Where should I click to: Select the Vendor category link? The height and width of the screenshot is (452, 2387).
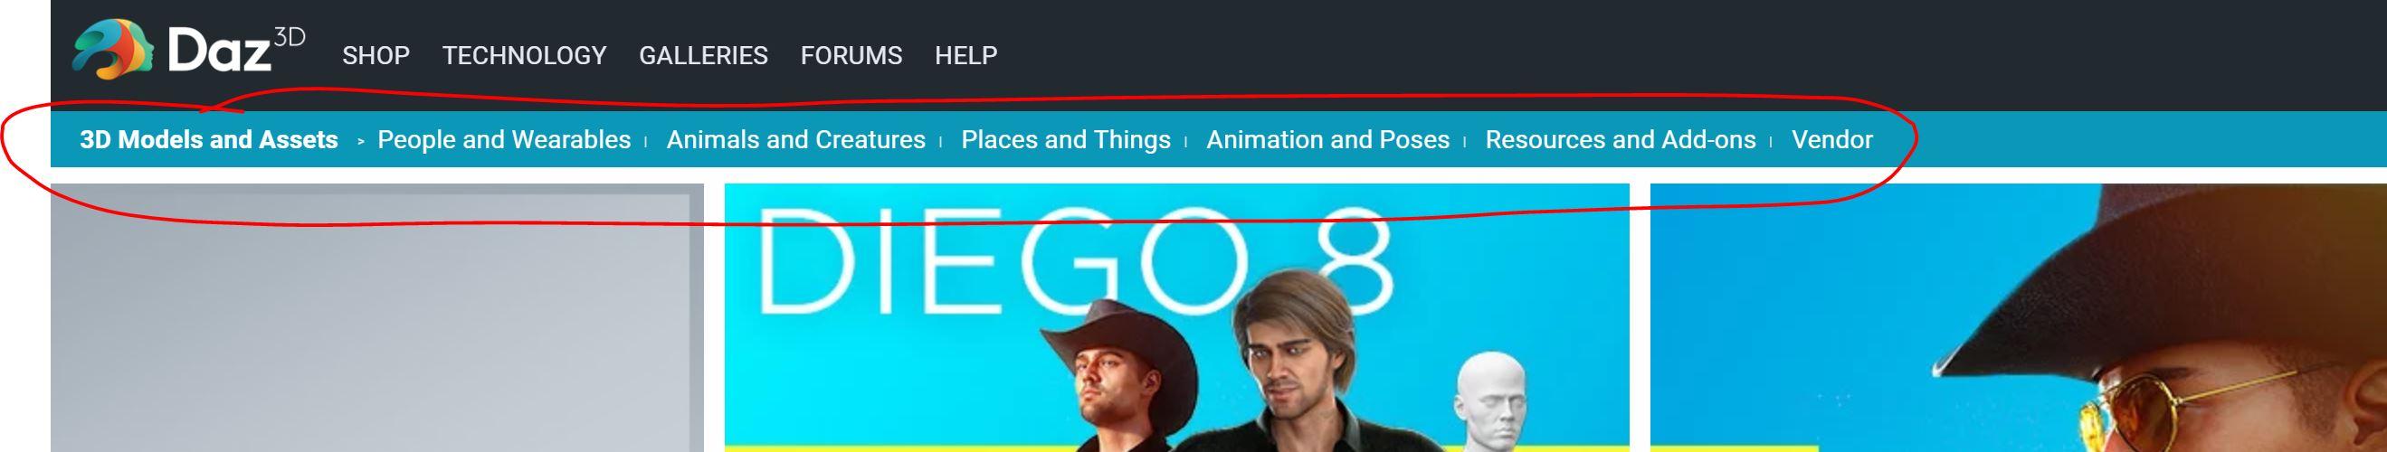coord(1832,140)
